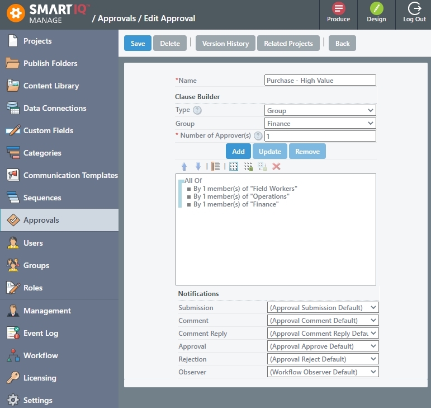Click the Roles pencil-paper icon
The width and height of the screenshot is (431, 408).
pos(13,288)
